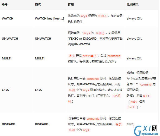Click the red '释放' tag
Screen dimensions: 160x136
(118, 124)
